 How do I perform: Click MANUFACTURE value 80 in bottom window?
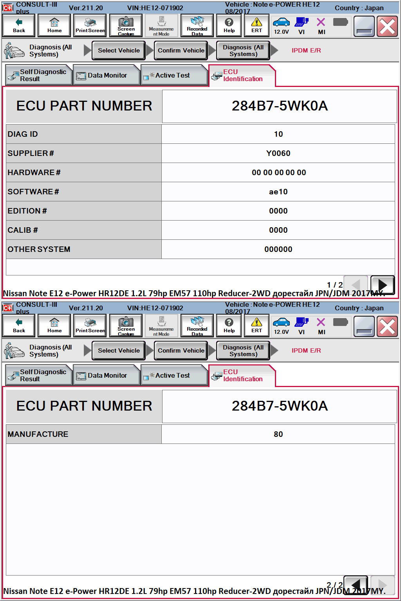(278, 434)
